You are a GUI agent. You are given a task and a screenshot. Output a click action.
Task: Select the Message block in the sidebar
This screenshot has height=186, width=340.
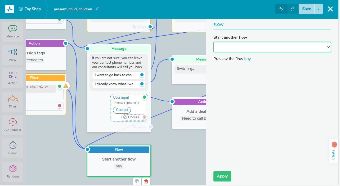tap(13, 32)
